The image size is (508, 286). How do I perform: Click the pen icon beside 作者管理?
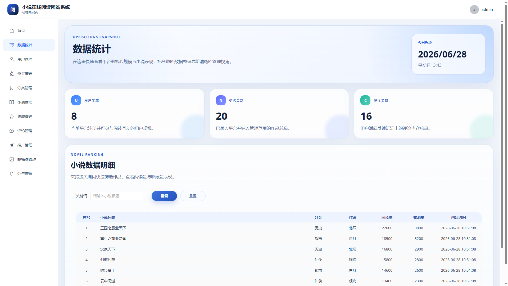[x=12, y=74]
